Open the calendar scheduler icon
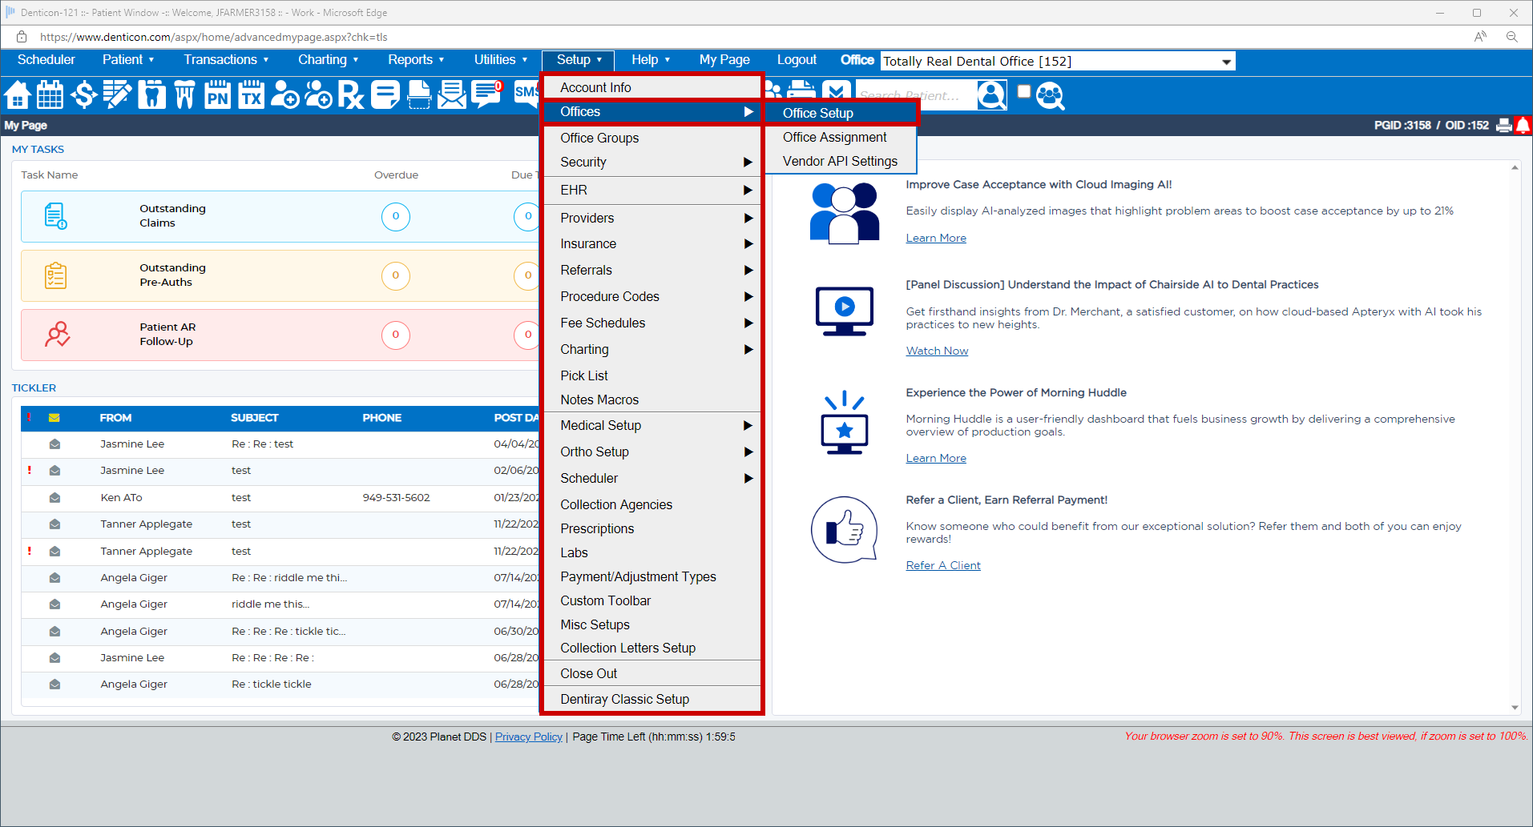The height and width of the screenshot is (827, 1533). tap(50, 95)
